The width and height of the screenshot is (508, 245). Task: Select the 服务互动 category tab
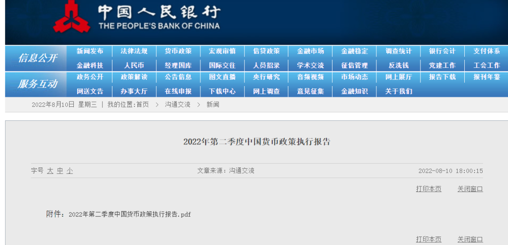38,84
